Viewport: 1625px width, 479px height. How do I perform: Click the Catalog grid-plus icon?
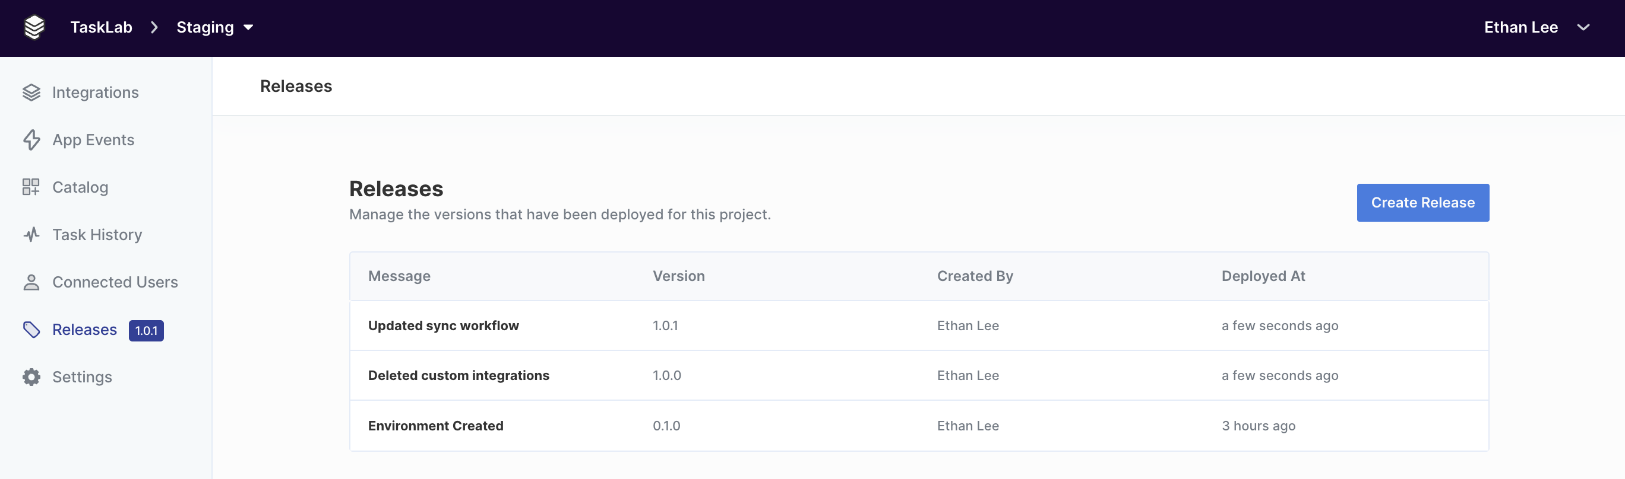[31, 187]
